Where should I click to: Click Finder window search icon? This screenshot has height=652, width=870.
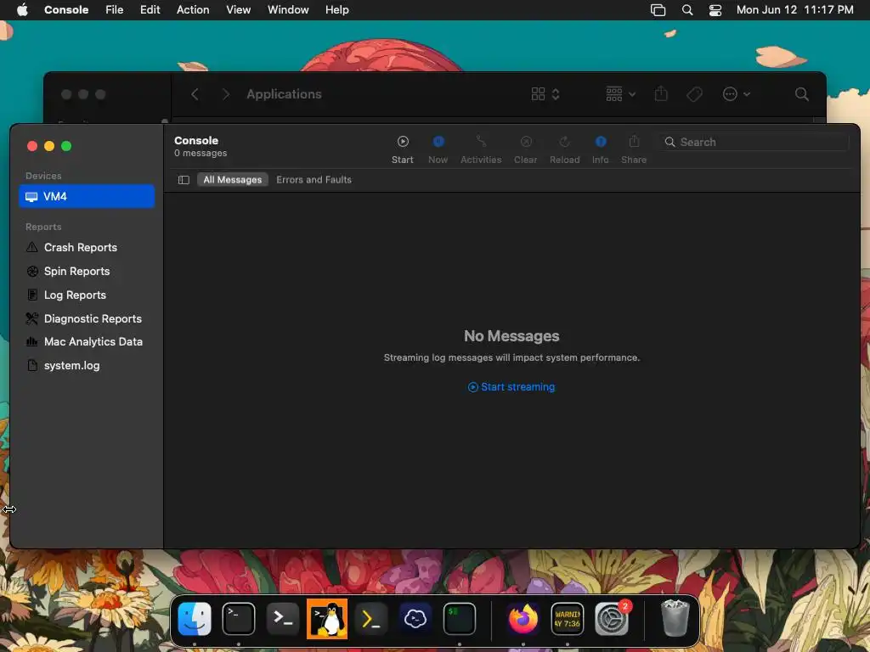(x=801, y=94)
